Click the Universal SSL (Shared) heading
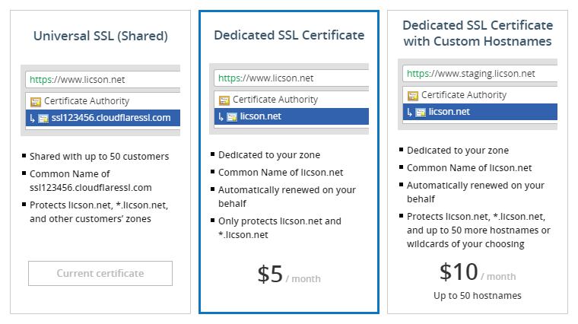The width and height of the screenshot is (578, 324). tap(100, 36)
